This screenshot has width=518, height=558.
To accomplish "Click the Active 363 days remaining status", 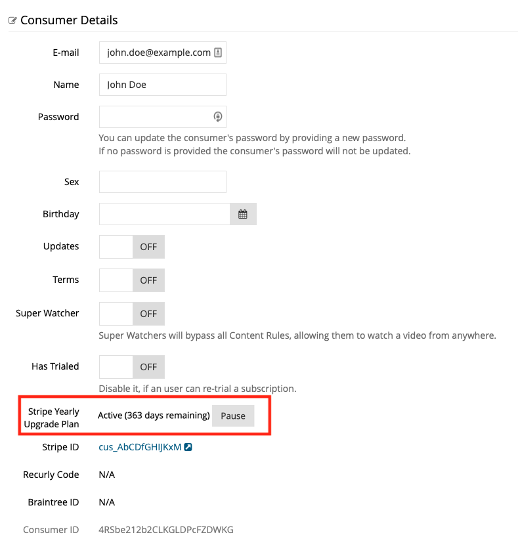I will coord(154,416).
